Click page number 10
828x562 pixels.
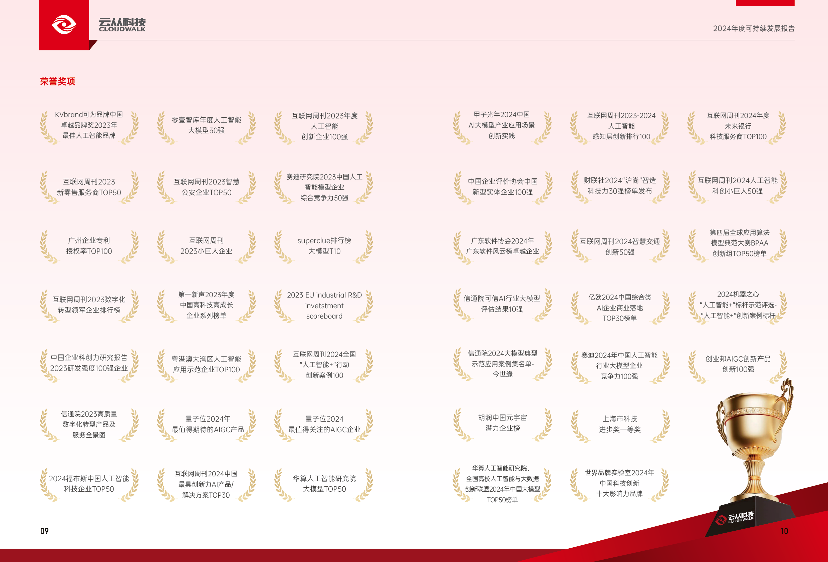[x=784, y=531]
